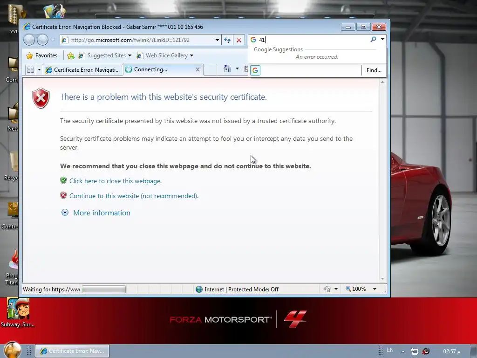Click the EN language indicator
Viewport: 477px width, 358px height.
click(x=390, y=350)
